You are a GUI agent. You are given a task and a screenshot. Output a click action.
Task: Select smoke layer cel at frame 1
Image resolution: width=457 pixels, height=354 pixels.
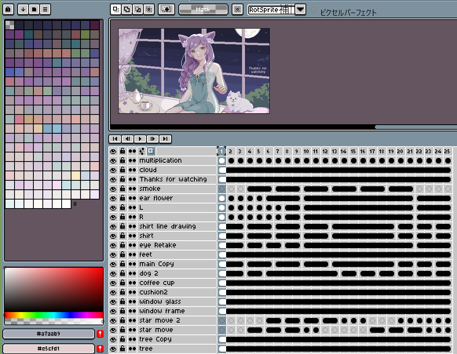pos(222,189)
